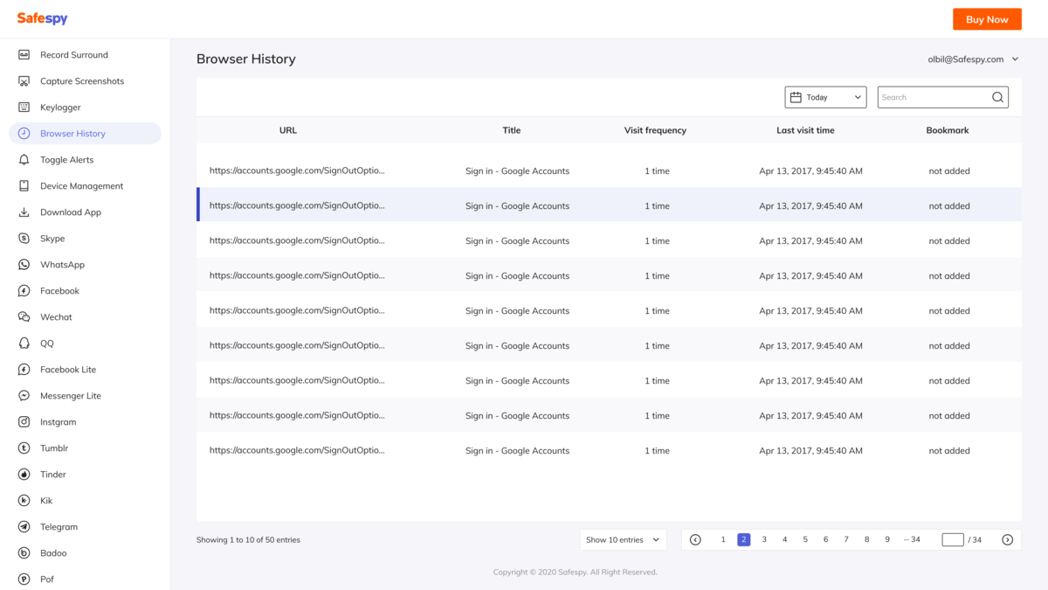Select Facebook Lite from sidebar
This screenshot has height=590, width=1048.
pyautogui.click(x=68, y=370)
